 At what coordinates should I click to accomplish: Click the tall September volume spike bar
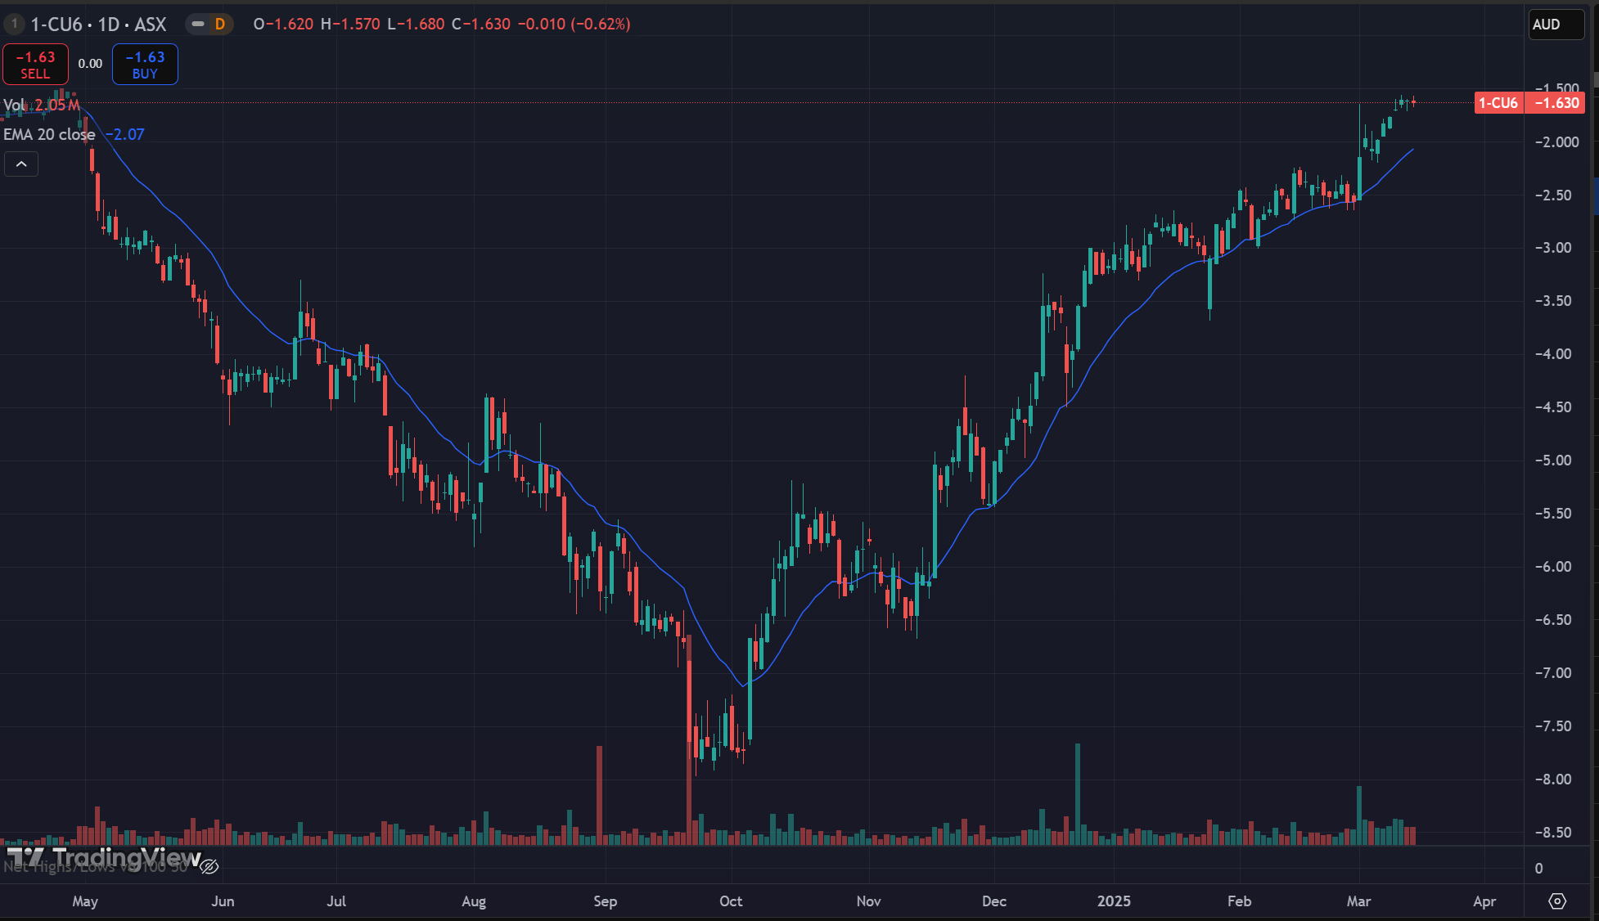pos(688,740)
